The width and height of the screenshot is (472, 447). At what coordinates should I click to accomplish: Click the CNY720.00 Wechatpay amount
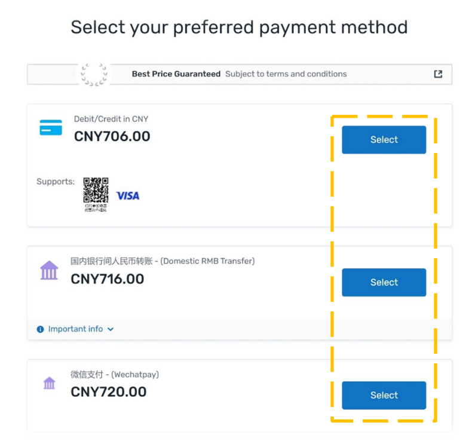click(x=108, y=392)
